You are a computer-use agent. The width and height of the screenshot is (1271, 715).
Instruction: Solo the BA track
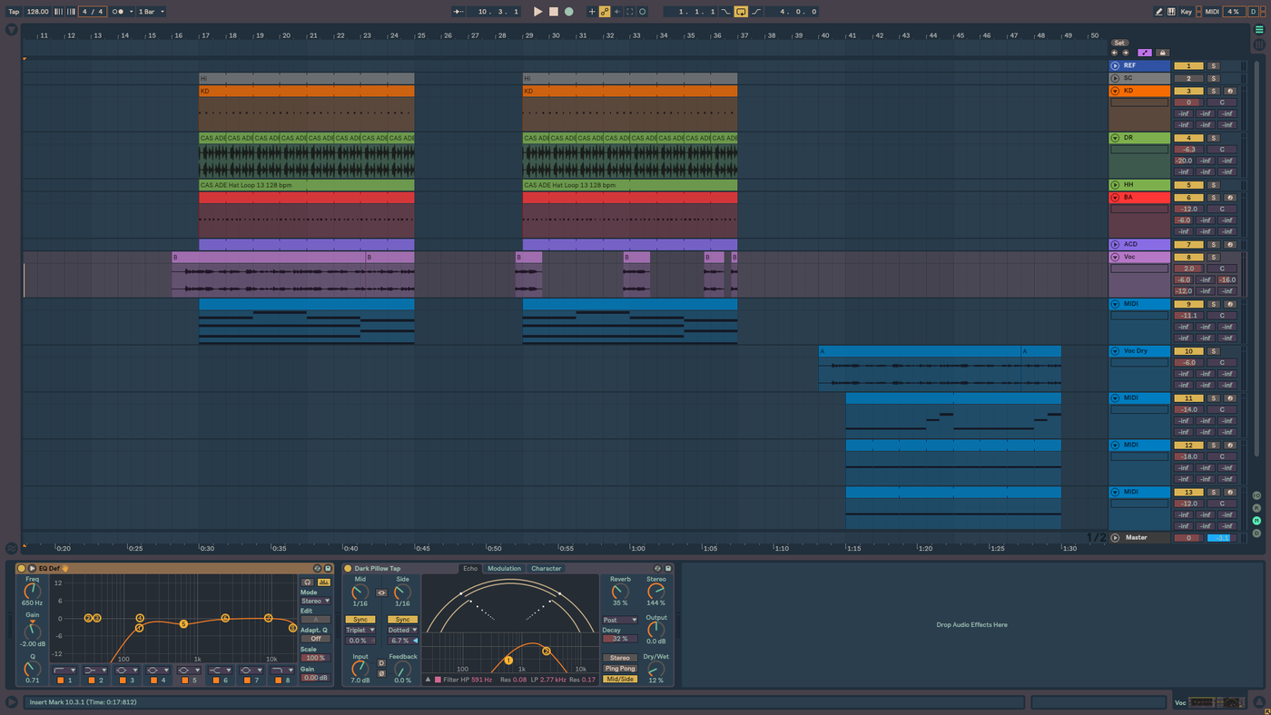(1213, 198)
